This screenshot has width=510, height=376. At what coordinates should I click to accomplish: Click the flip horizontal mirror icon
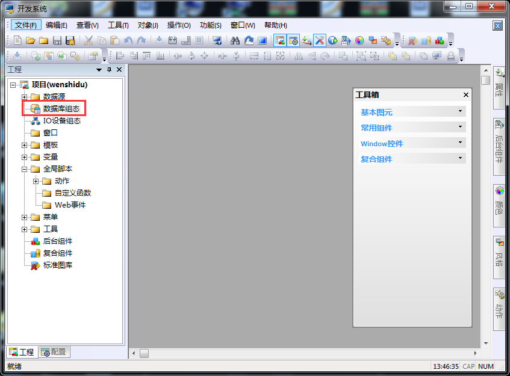299,56
